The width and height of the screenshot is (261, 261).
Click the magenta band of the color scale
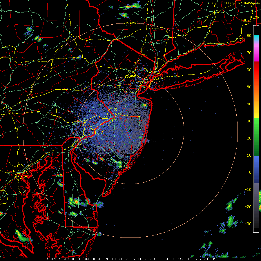(x=256, y=52)
